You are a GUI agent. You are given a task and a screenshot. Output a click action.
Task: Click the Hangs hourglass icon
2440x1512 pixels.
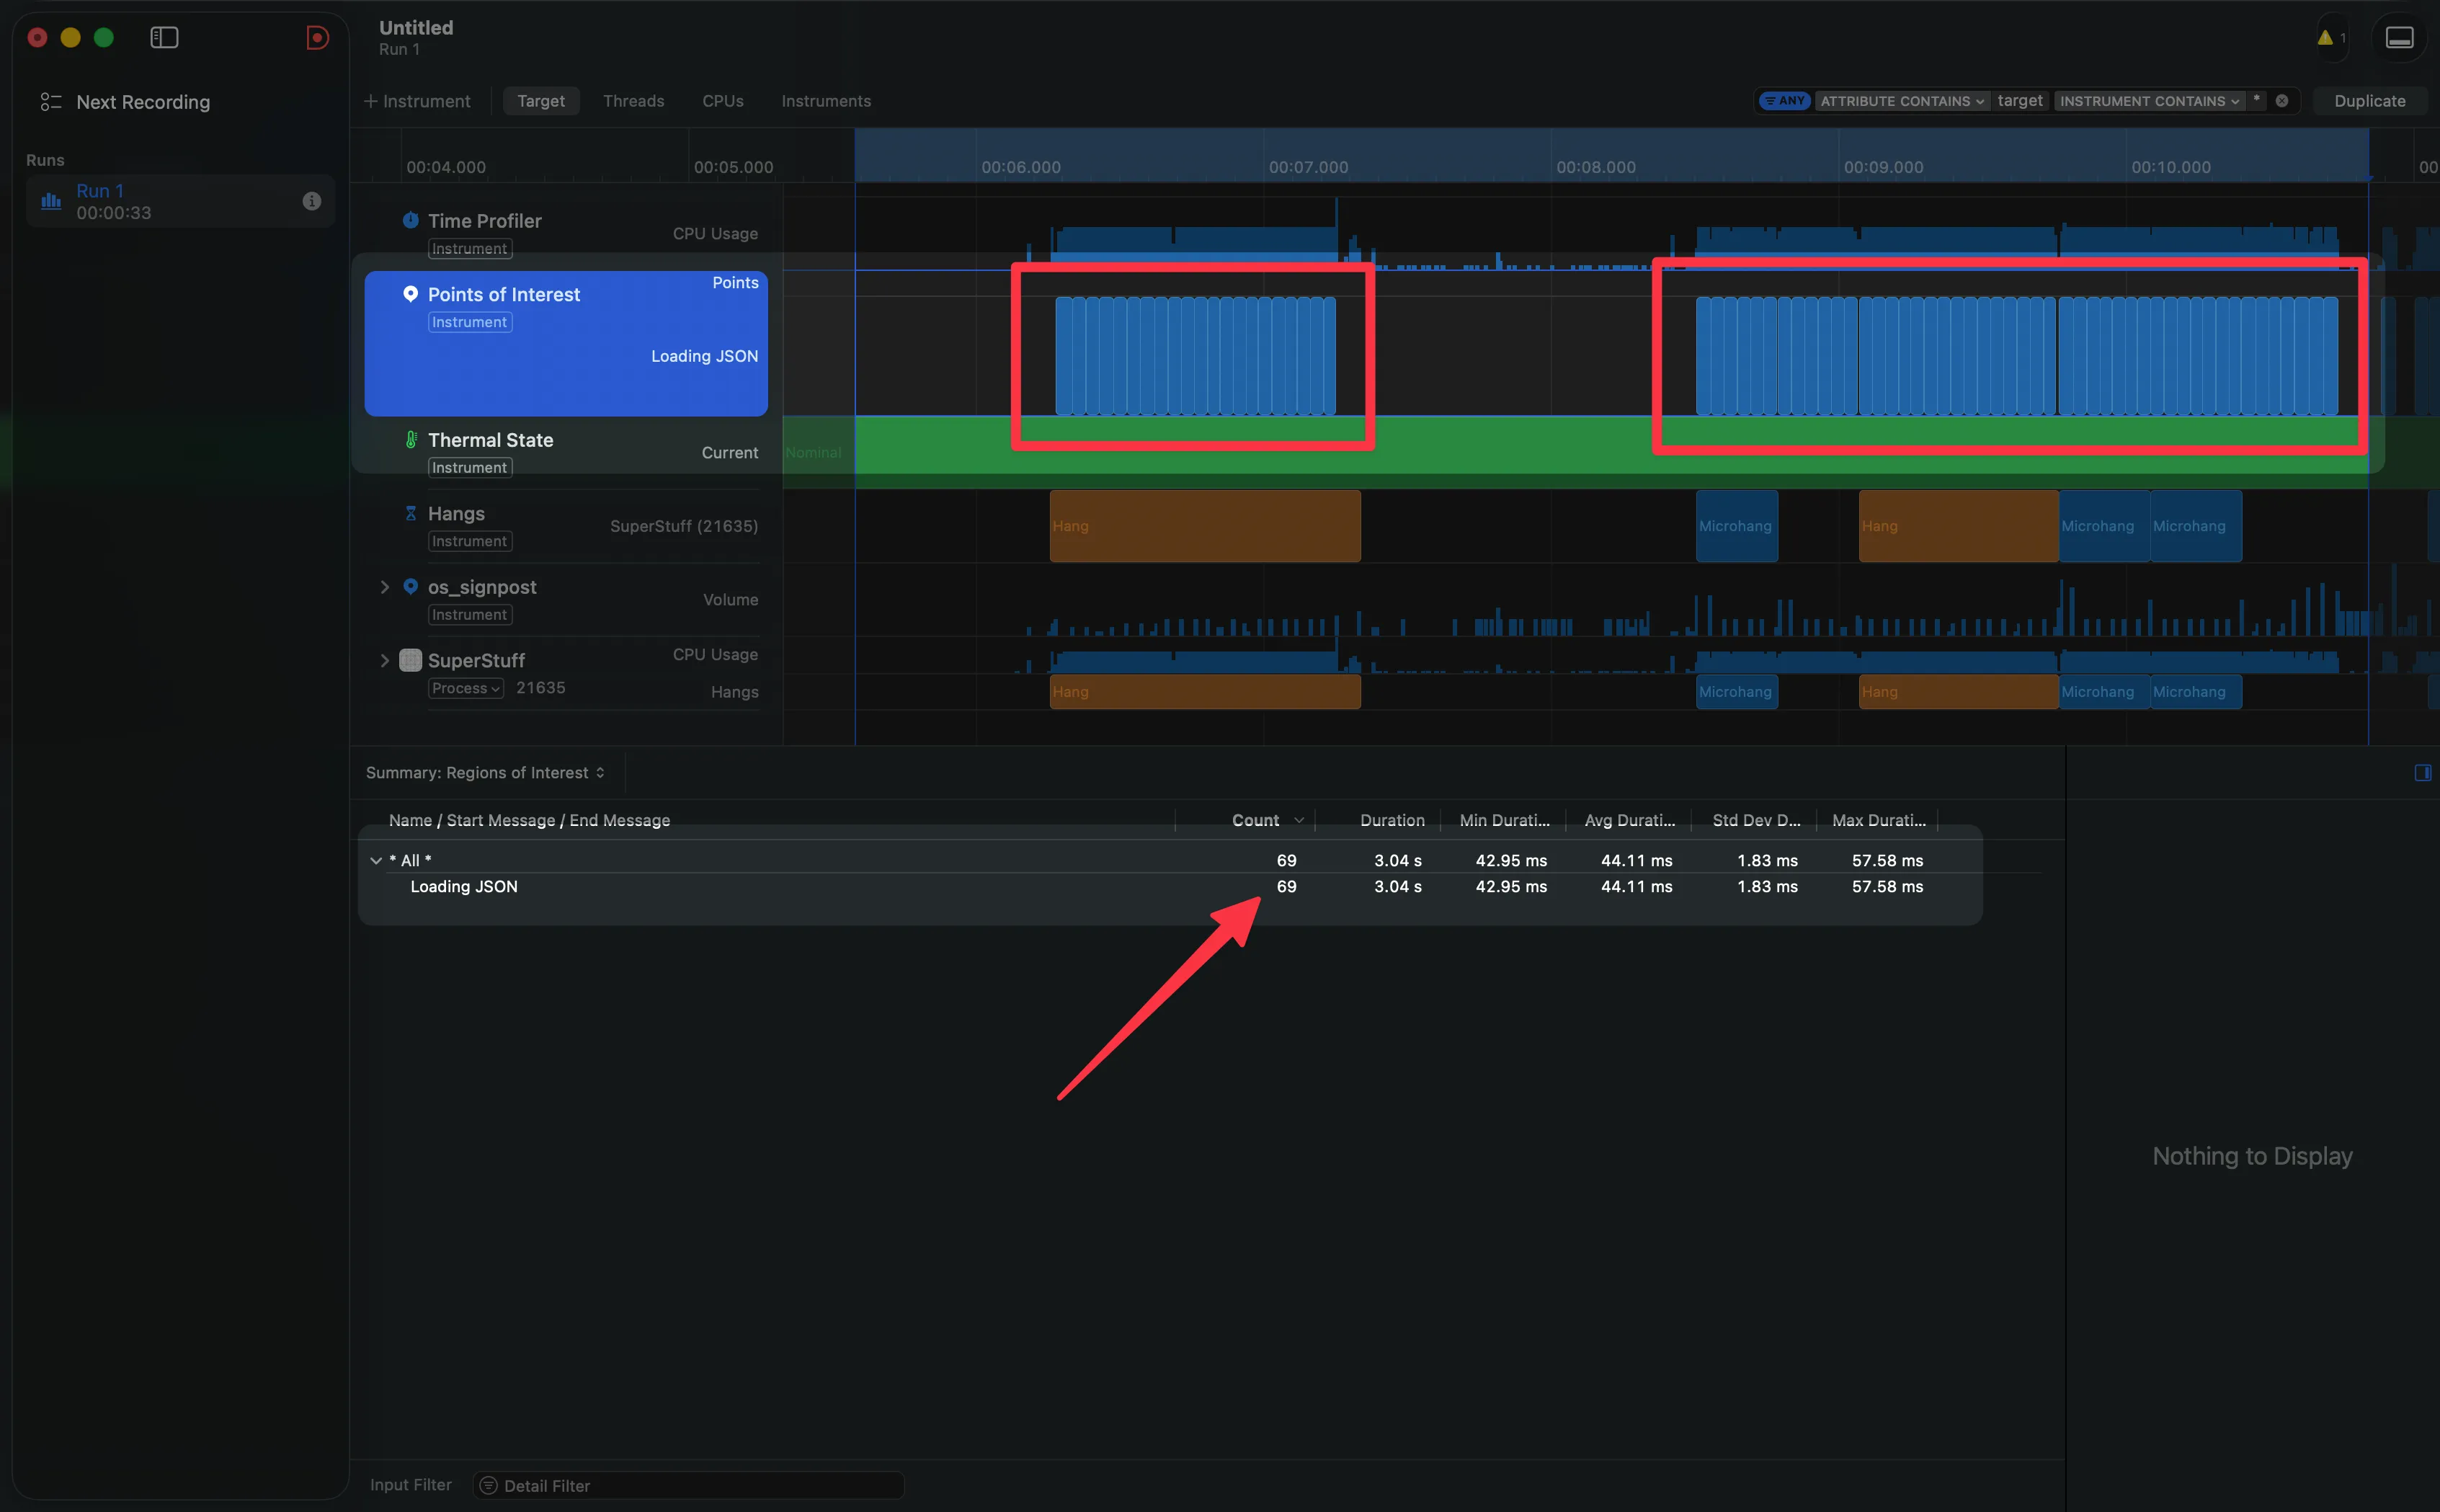pyautogui.click(x=411, y=513)
